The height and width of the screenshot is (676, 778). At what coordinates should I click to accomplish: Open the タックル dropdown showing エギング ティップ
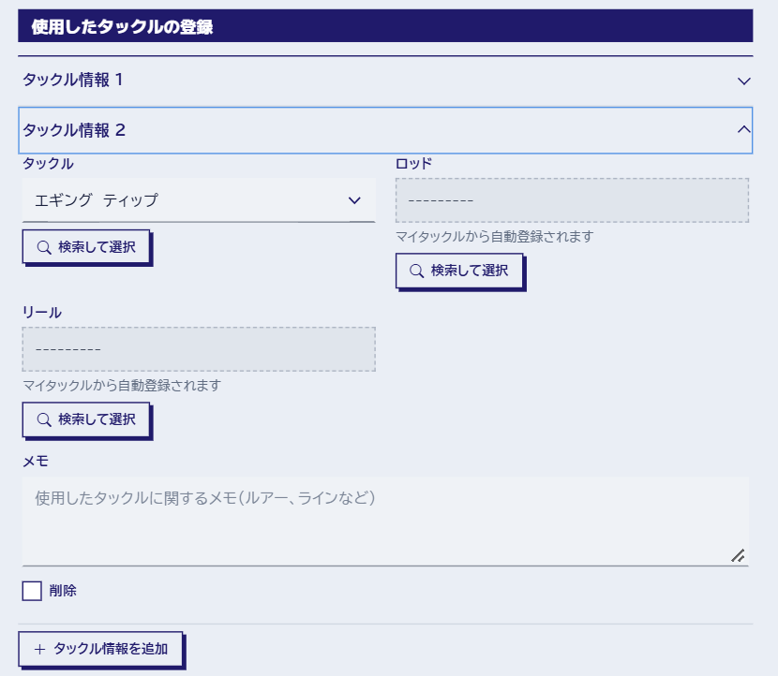(x=199, y=200)
